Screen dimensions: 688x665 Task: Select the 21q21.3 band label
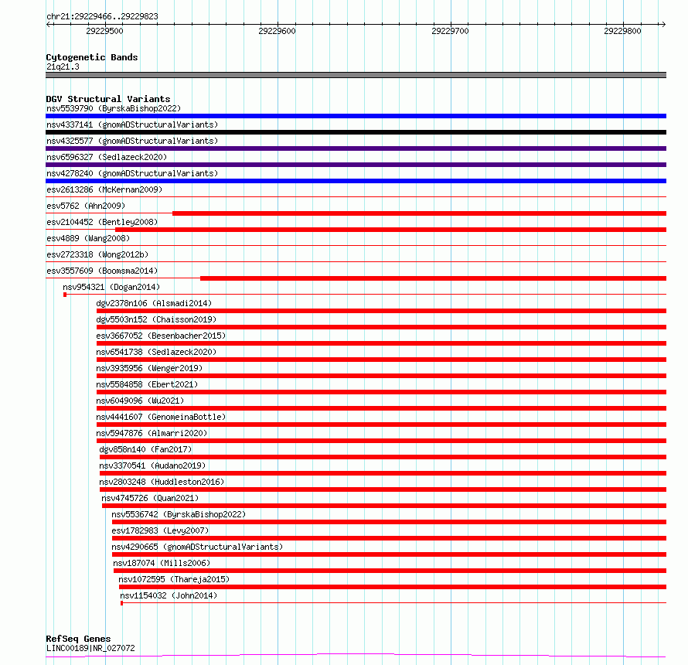(x=63, y=66)
